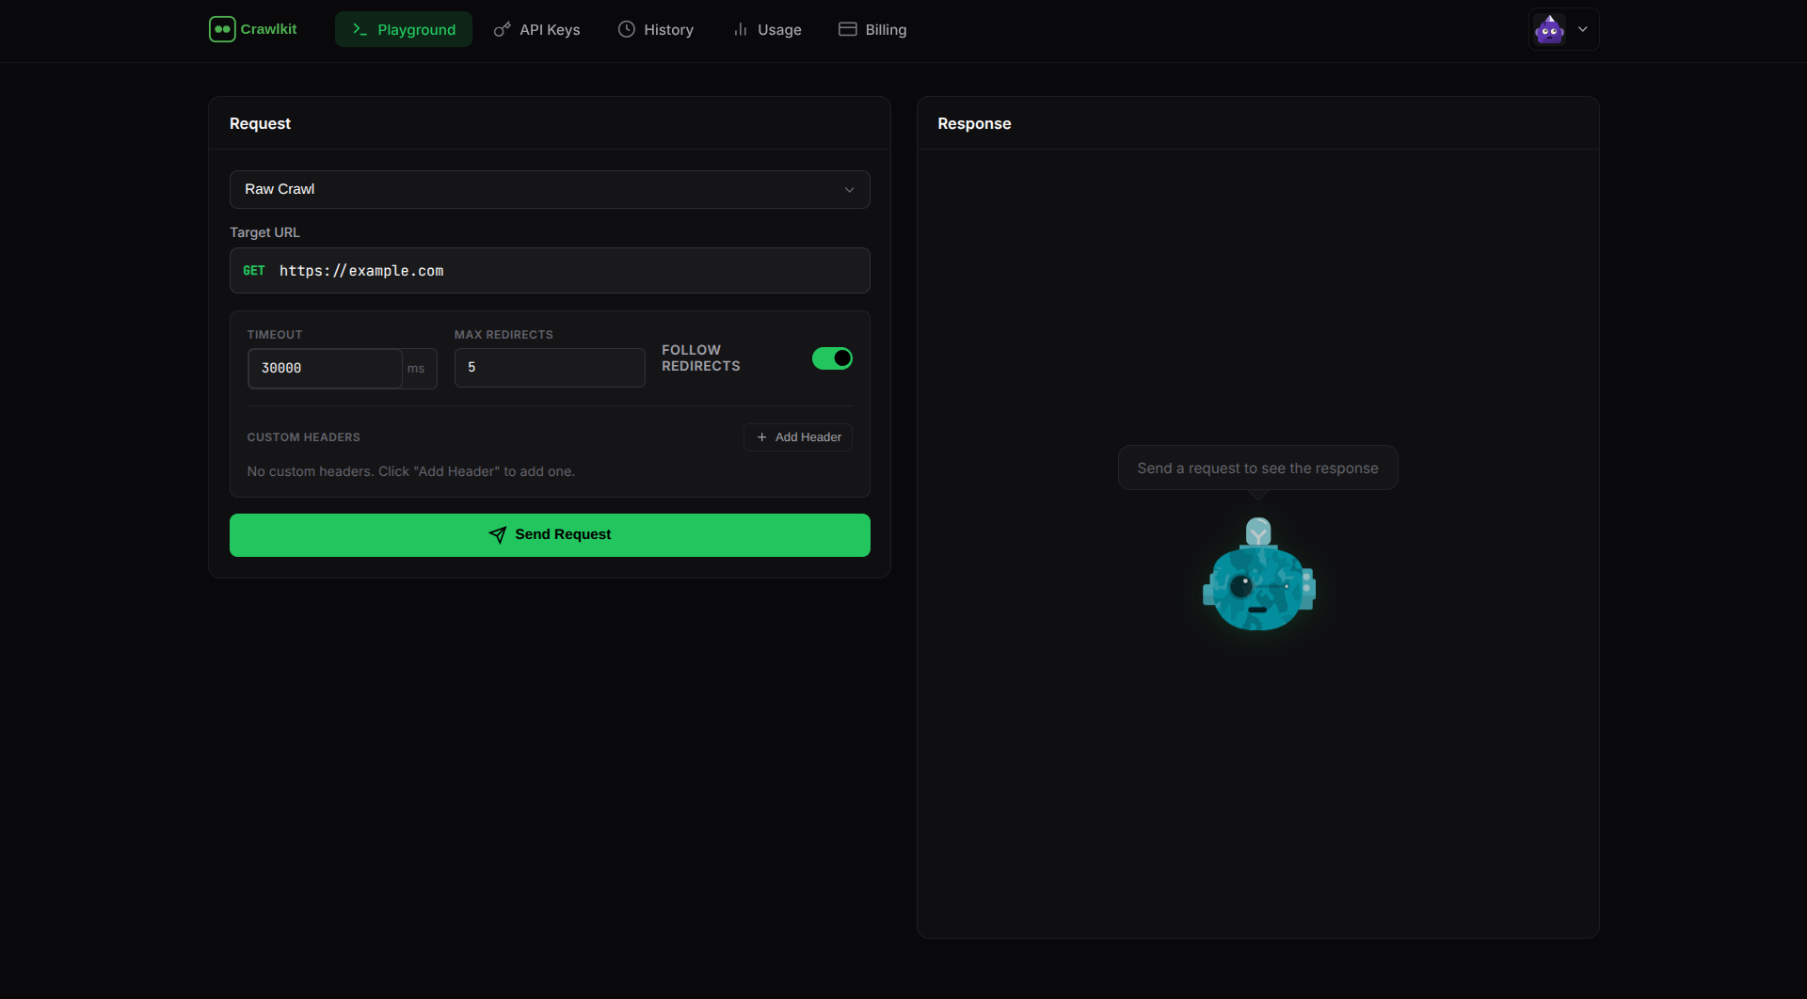Image resolution: width=1807 pixels, height=999 pixels.
Task: Click the key icon next to API Keys
Action: click(x=502, y=29)
